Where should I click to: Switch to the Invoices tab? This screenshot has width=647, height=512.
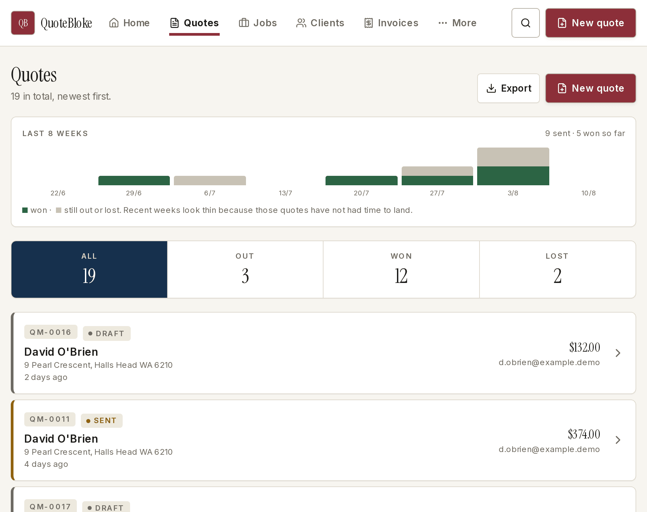(x=391, y=23)
